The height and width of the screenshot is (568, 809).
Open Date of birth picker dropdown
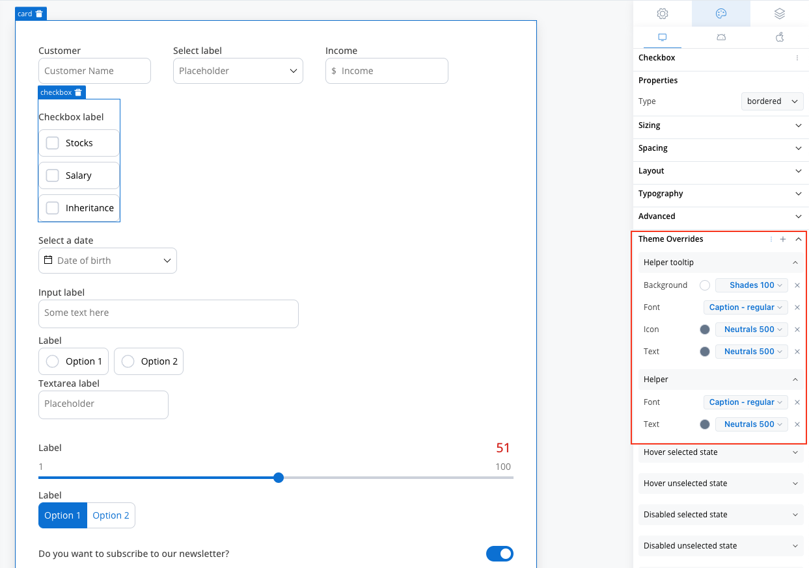pyautogui.click(x=107, y=261)
